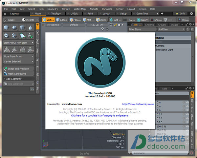Click the Filter Items input field
Viewport: 197px width, 158px height.
tap(142, 30)
